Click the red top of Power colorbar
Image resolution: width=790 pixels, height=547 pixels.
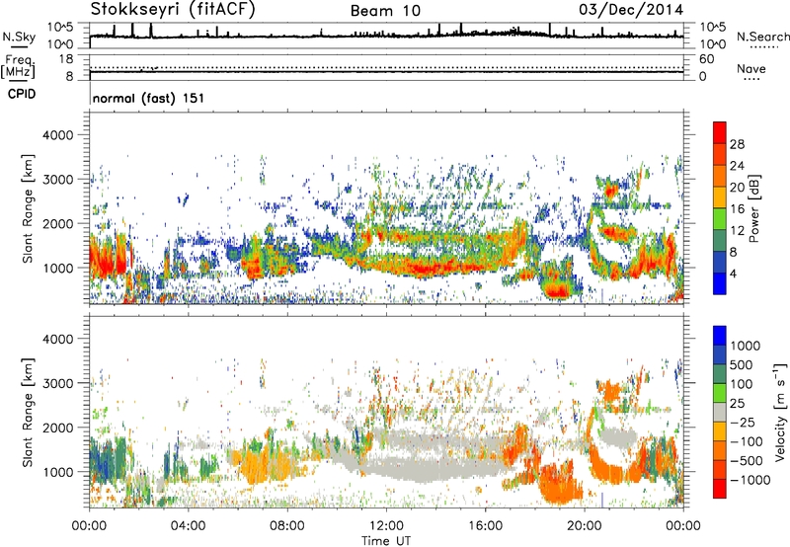pos(720,132)
